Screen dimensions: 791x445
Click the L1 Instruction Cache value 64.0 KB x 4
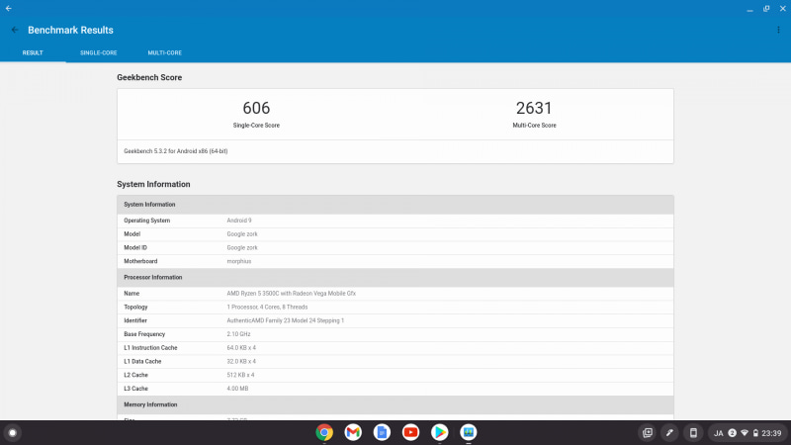[241, 348]
